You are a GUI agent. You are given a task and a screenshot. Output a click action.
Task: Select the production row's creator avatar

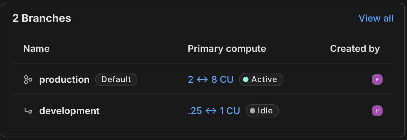pos(377,80)
